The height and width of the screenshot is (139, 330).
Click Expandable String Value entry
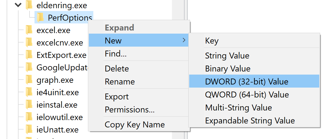pyautogui.click(x=250, y=121)
